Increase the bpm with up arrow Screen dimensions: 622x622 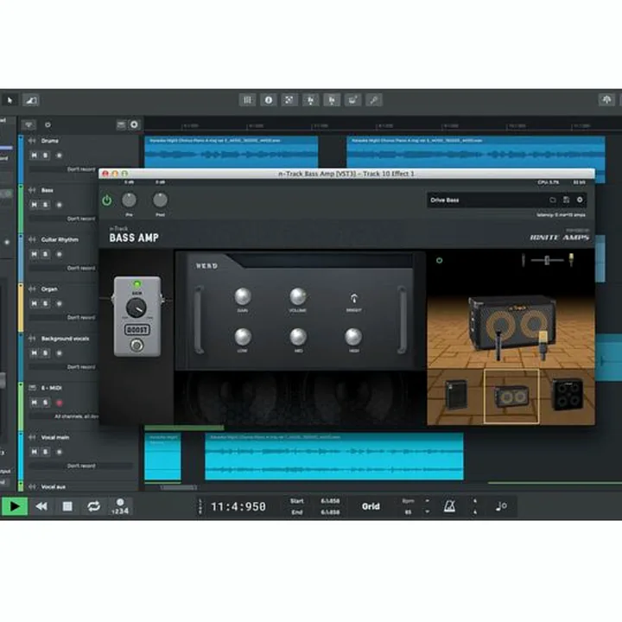tap(428, 501)
